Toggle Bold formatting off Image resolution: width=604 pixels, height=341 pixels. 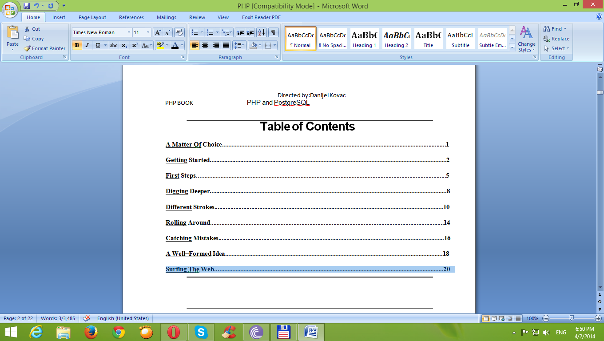pyautogui.click(x=77, y=45)
